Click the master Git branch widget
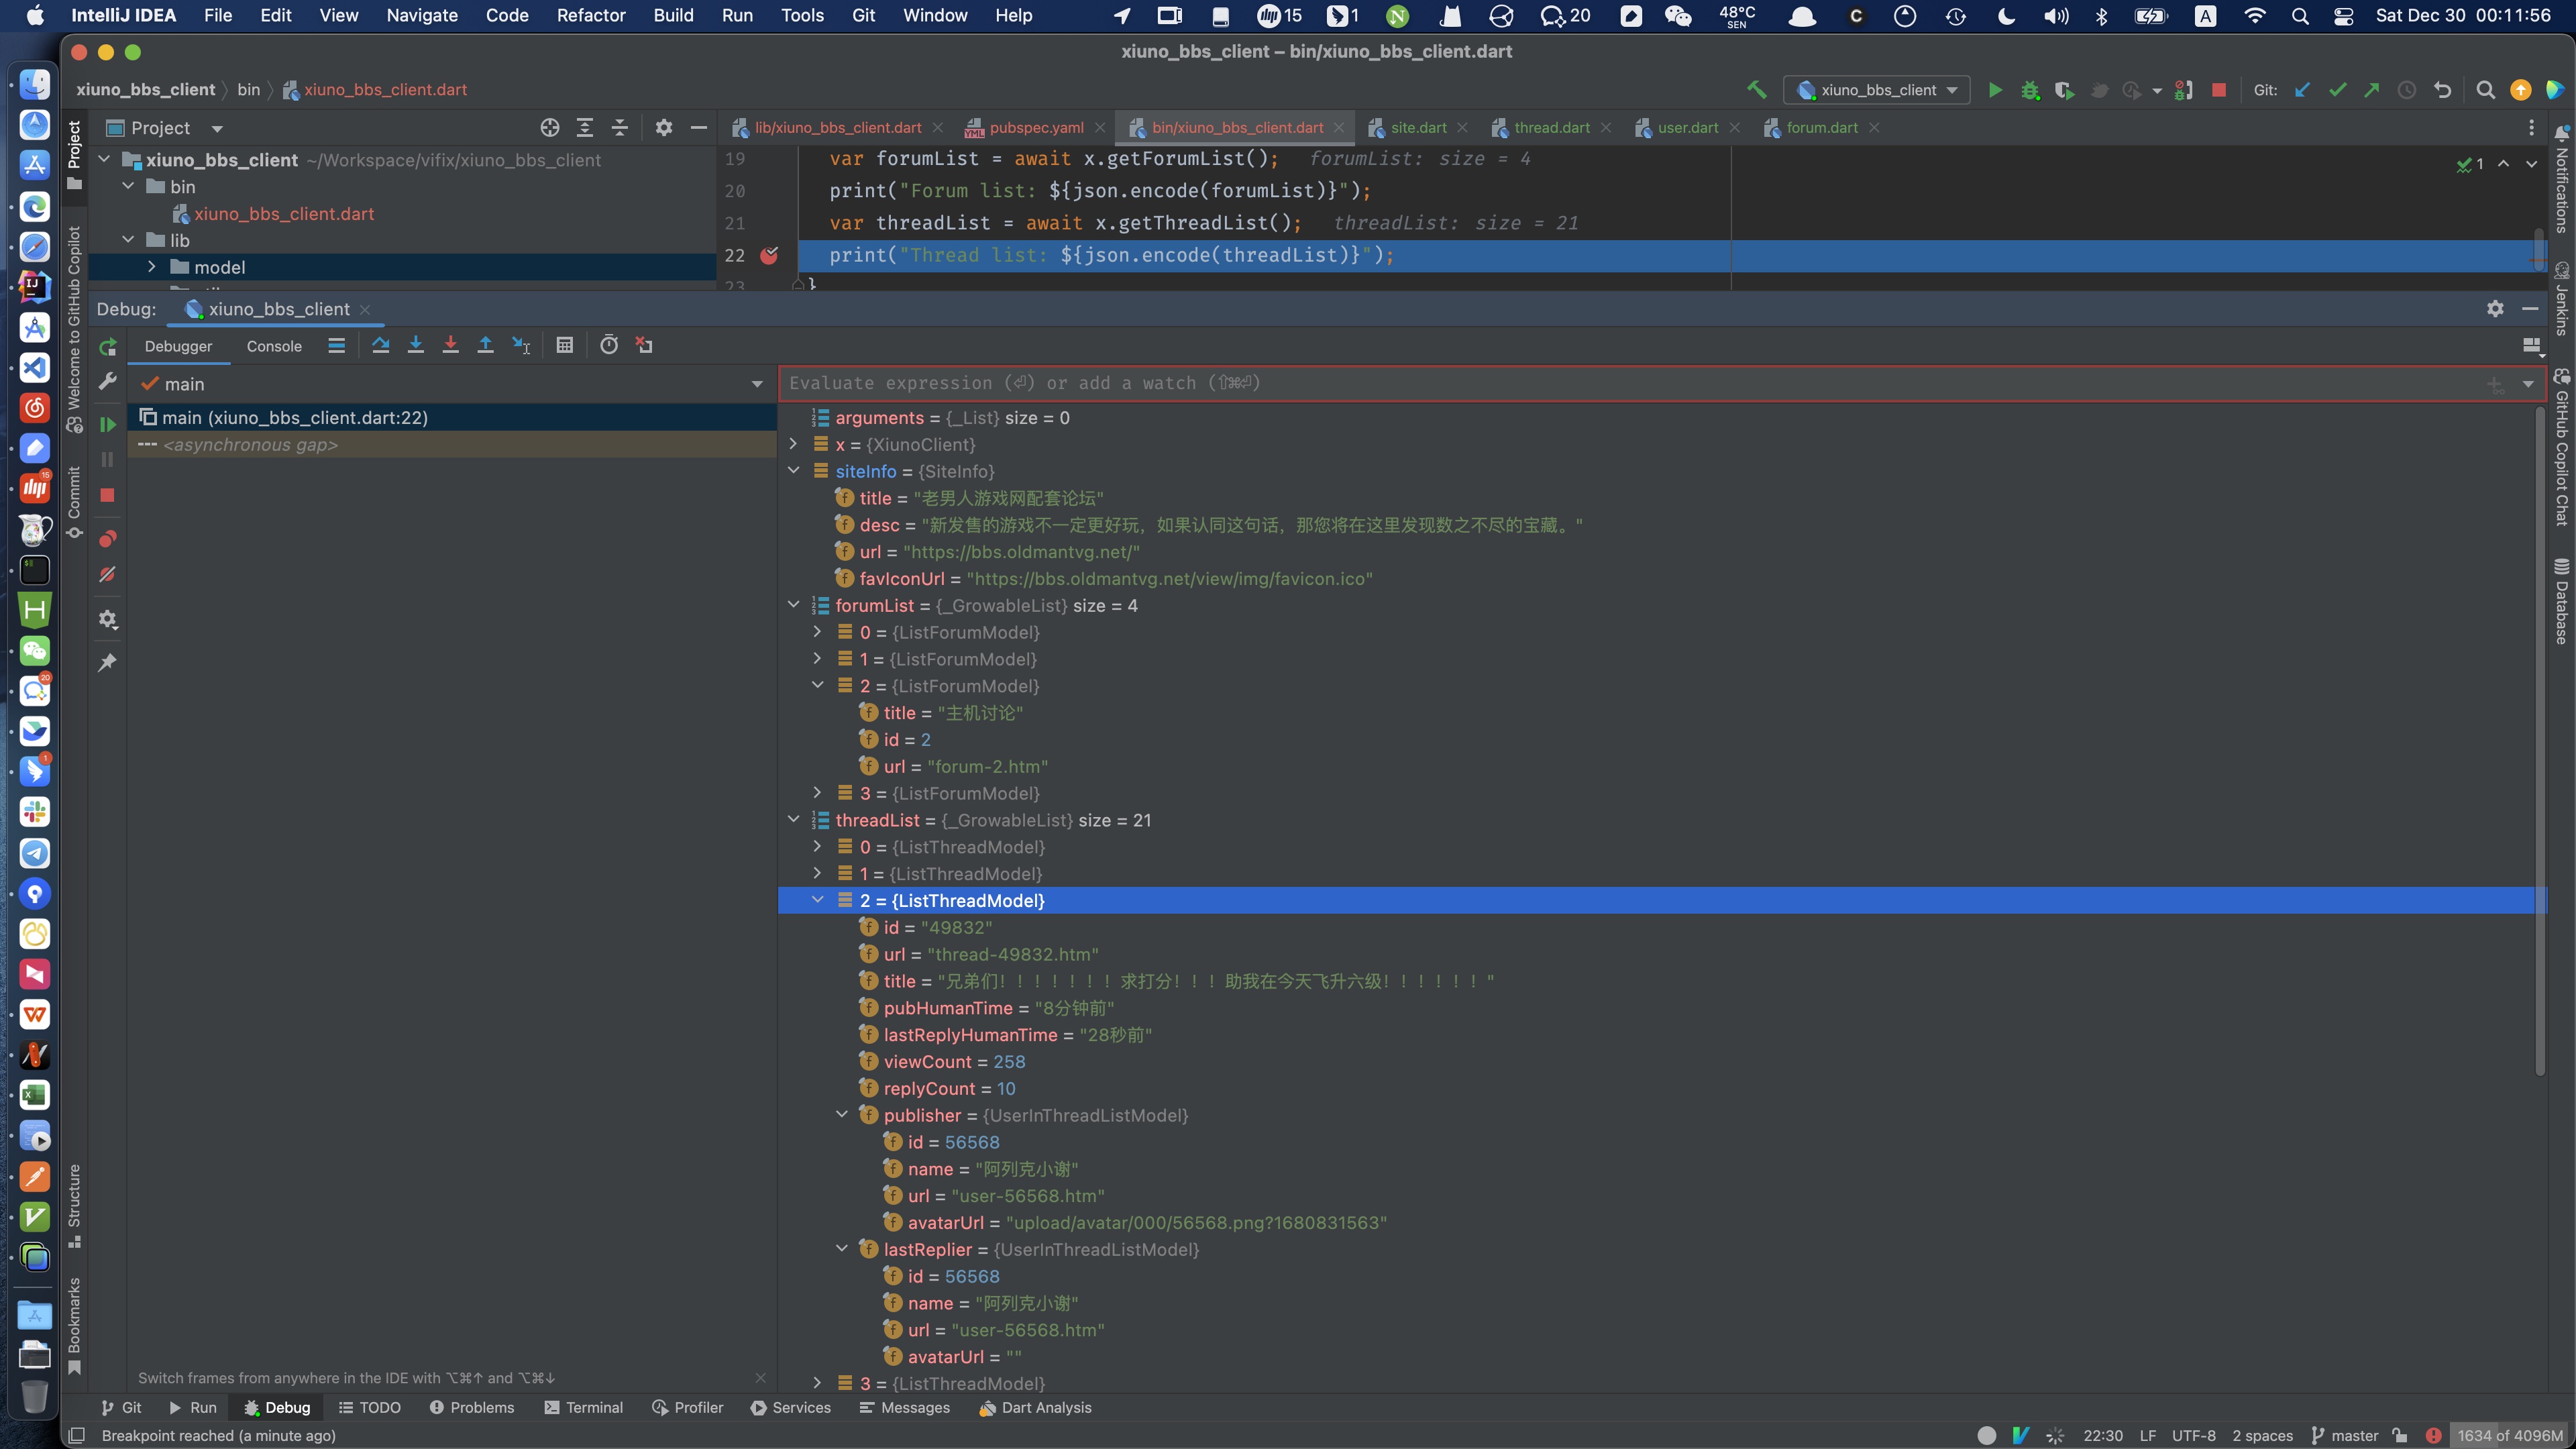The height and width of the screenshot is (1449, 2576). pos(2344,1435)
